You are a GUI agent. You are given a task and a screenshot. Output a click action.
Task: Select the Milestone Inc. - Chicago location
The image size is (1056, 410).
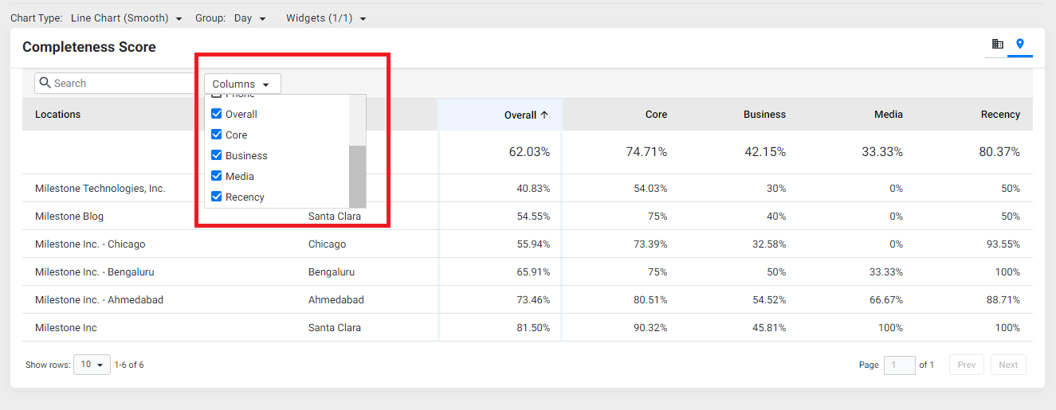click(90, 244)
